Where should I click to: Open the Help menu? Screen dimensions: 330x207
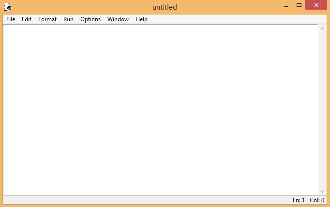pyautogui.click(x=141, y=19)
